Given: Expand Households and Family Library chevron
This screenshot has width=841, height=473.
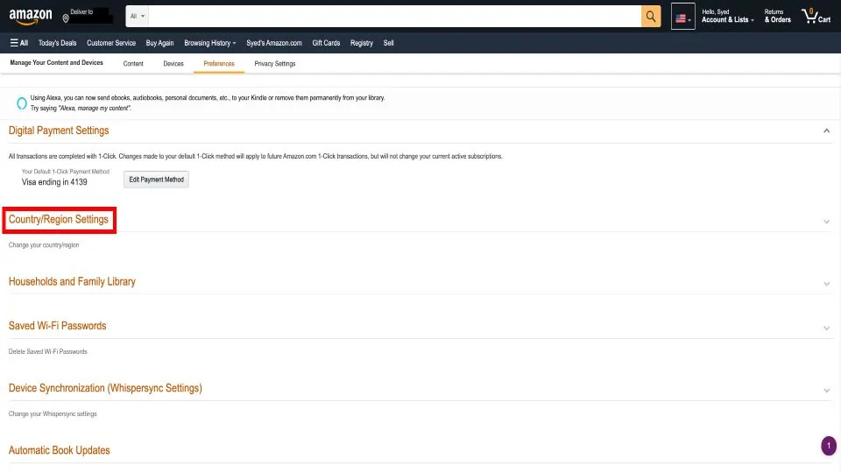Looking at the screenshot, I should 826,284.
